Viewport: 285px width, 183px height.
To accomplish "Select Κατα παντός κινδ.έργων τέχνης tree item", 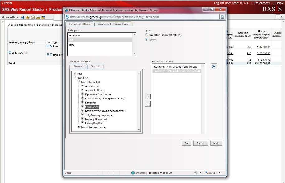I will pyautogui.click(x=105, y=98).
